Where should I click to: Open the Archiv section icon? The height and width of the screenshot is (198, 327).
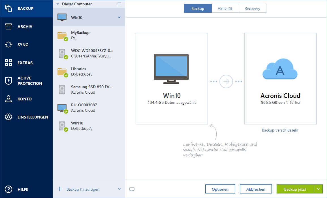coord(8,27)
